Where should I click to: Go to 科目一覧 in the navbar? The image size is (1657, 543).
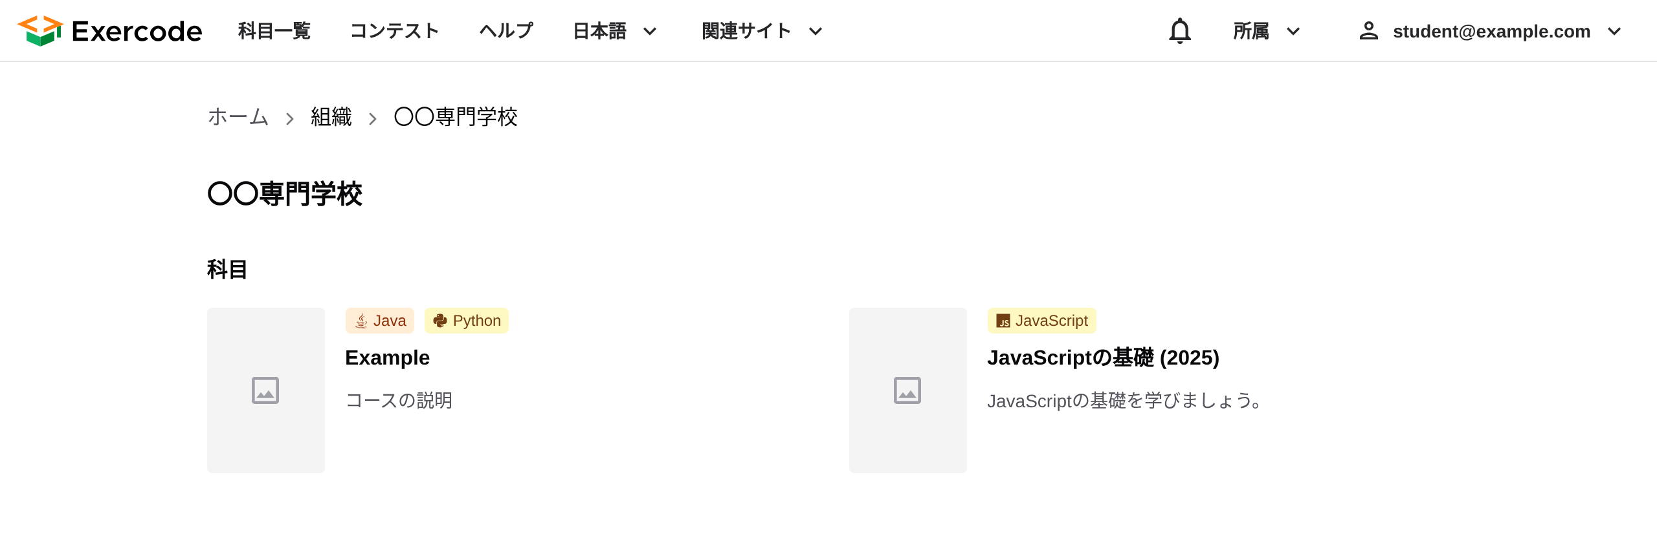[x=274, y=31]
